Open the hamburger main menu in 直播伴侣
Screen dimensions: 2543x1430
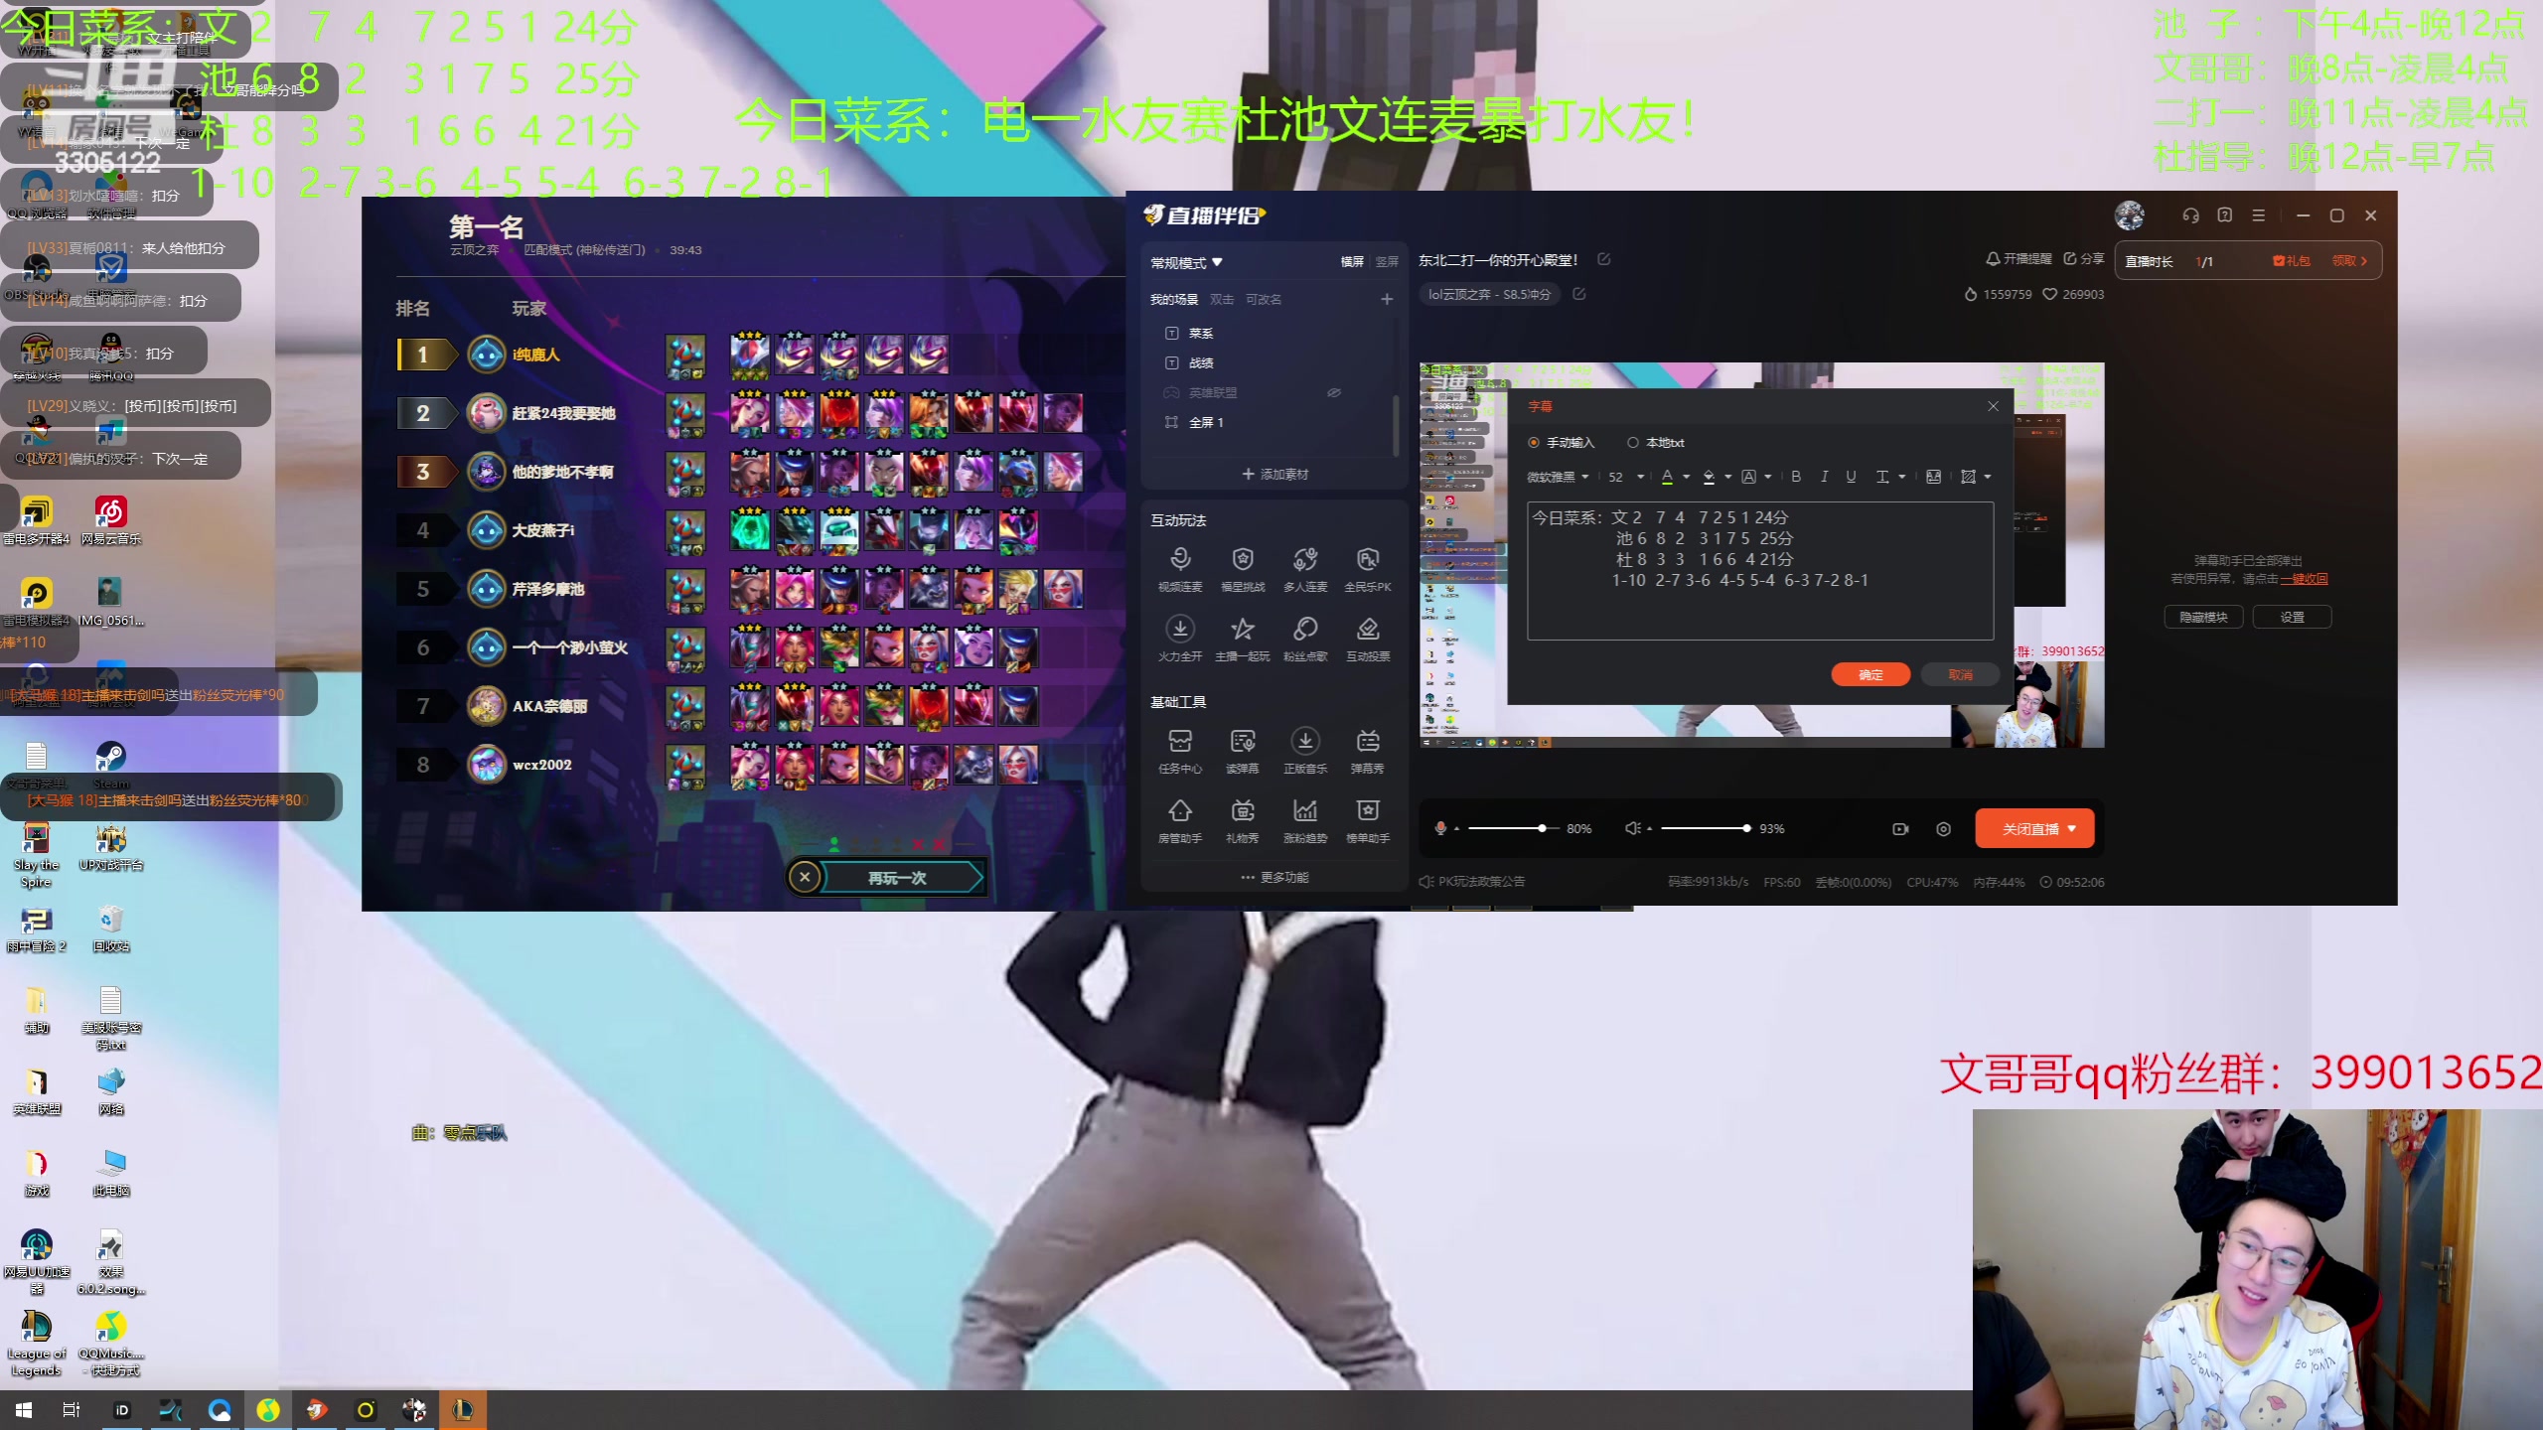click(x=2259, y=215)
